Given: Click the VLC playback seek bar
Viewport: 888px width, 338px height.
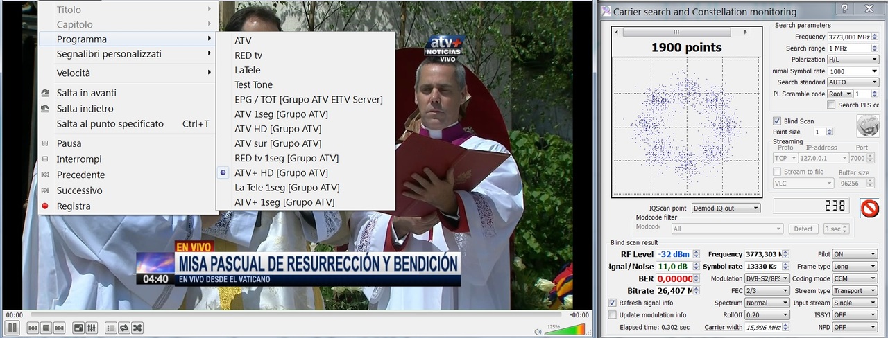Looking at the screenshot, I should tap(297, 314).
